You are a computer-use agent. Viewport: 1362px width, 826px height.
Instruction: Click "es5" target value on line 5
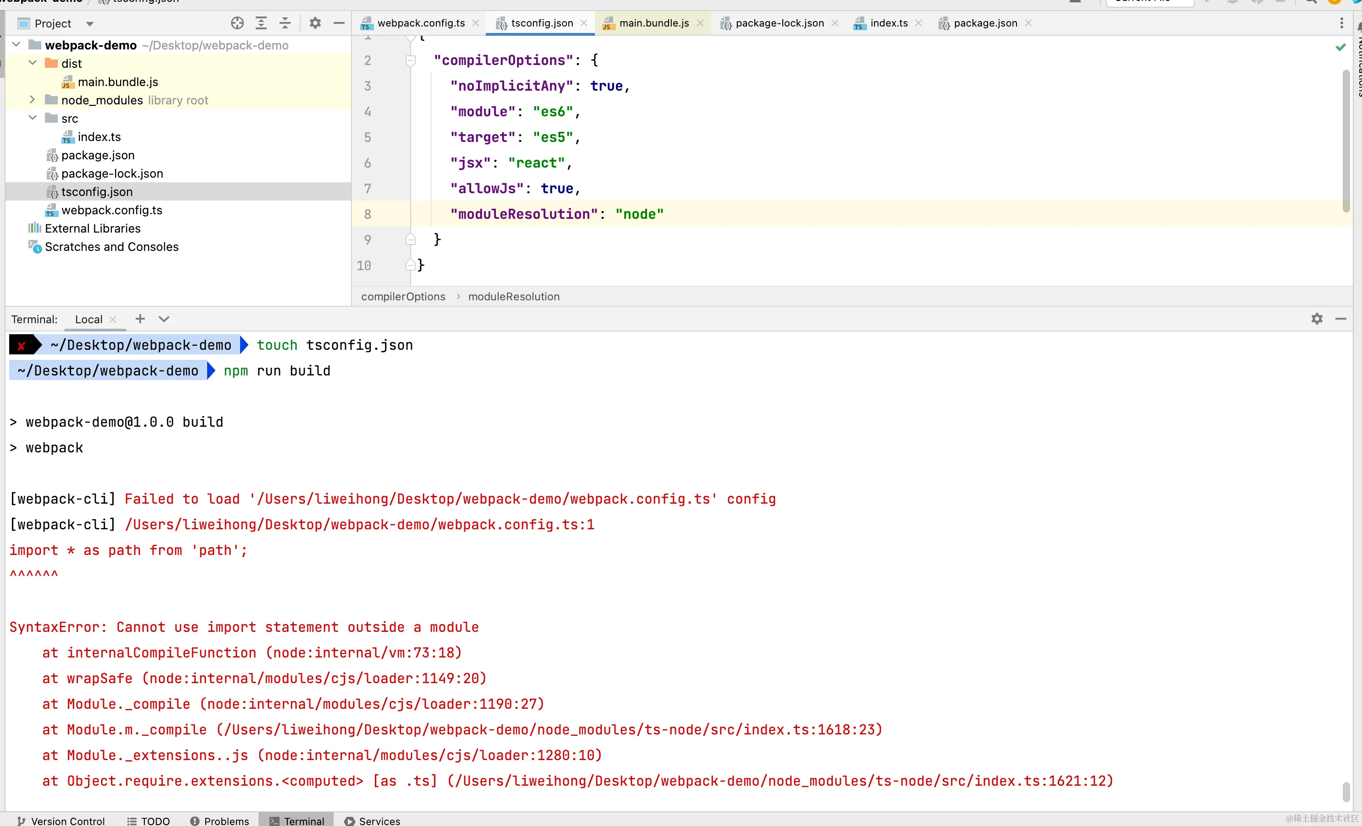click(x=553, y=137)
